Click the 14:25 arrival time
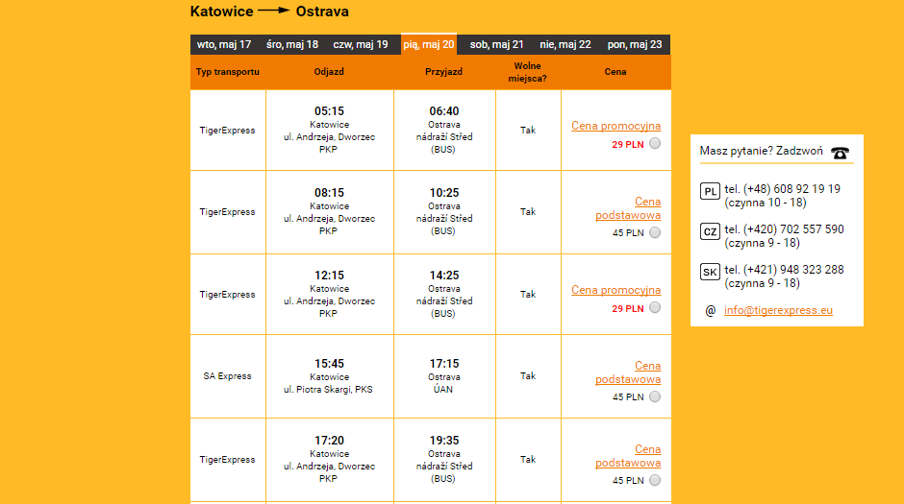Screen dimensions: 904x504 (x=444, y=276)
